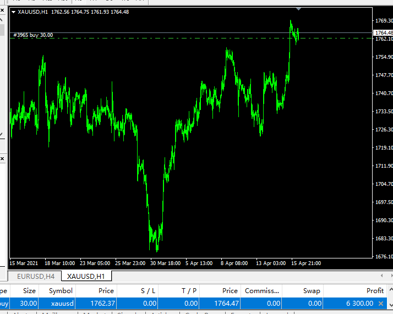Sort trades by the Symbol column header
Viewport: 393px width, 314px height.
(57, 291)
